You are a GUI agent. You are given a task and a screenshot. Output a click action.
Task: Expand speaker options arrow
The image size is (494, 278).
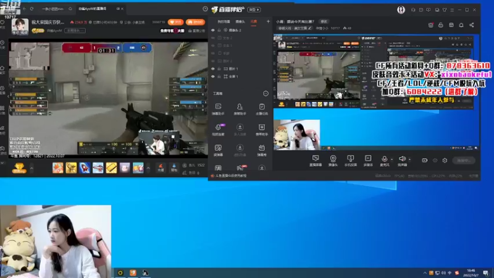click(x=409, y=159)
